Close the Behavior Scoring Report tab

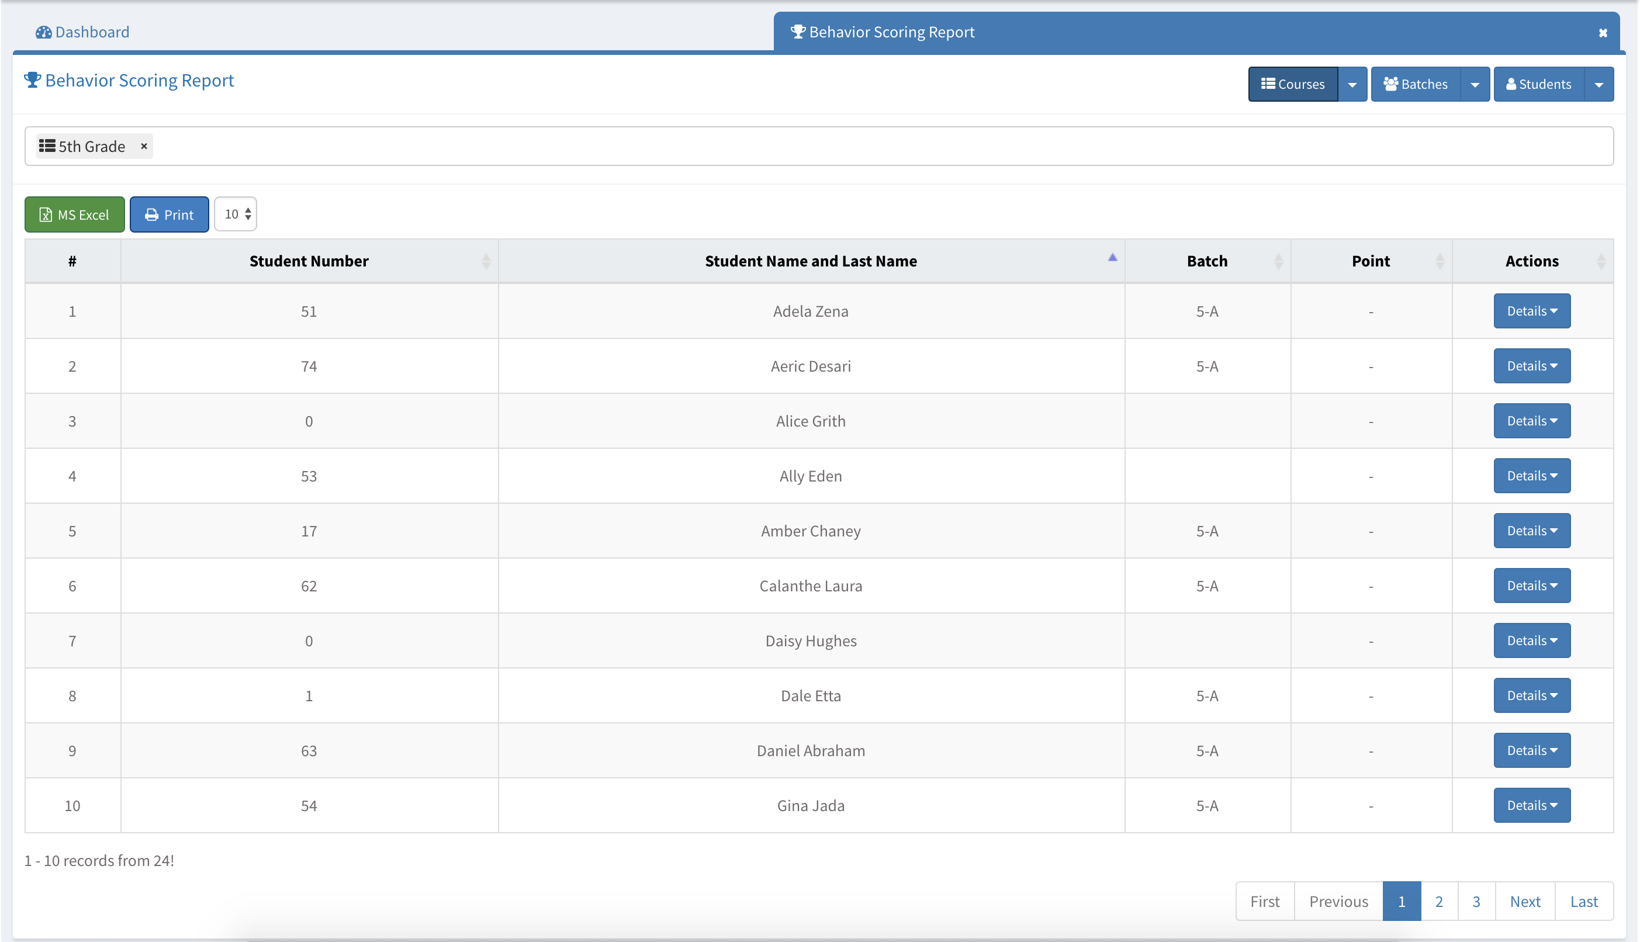(x=1603, y=33)
